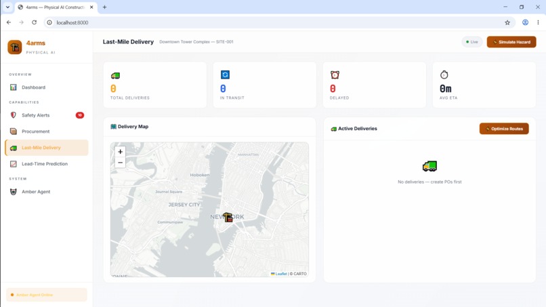Select the Procurement box icon
This screenshot has width=546, height=307.
point(14,131)
